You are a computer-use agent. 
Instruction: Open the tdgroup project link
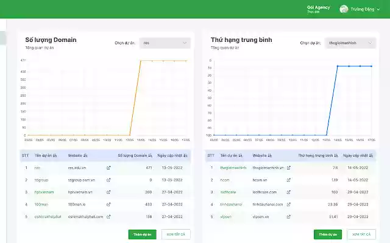(x=41, y=180)
